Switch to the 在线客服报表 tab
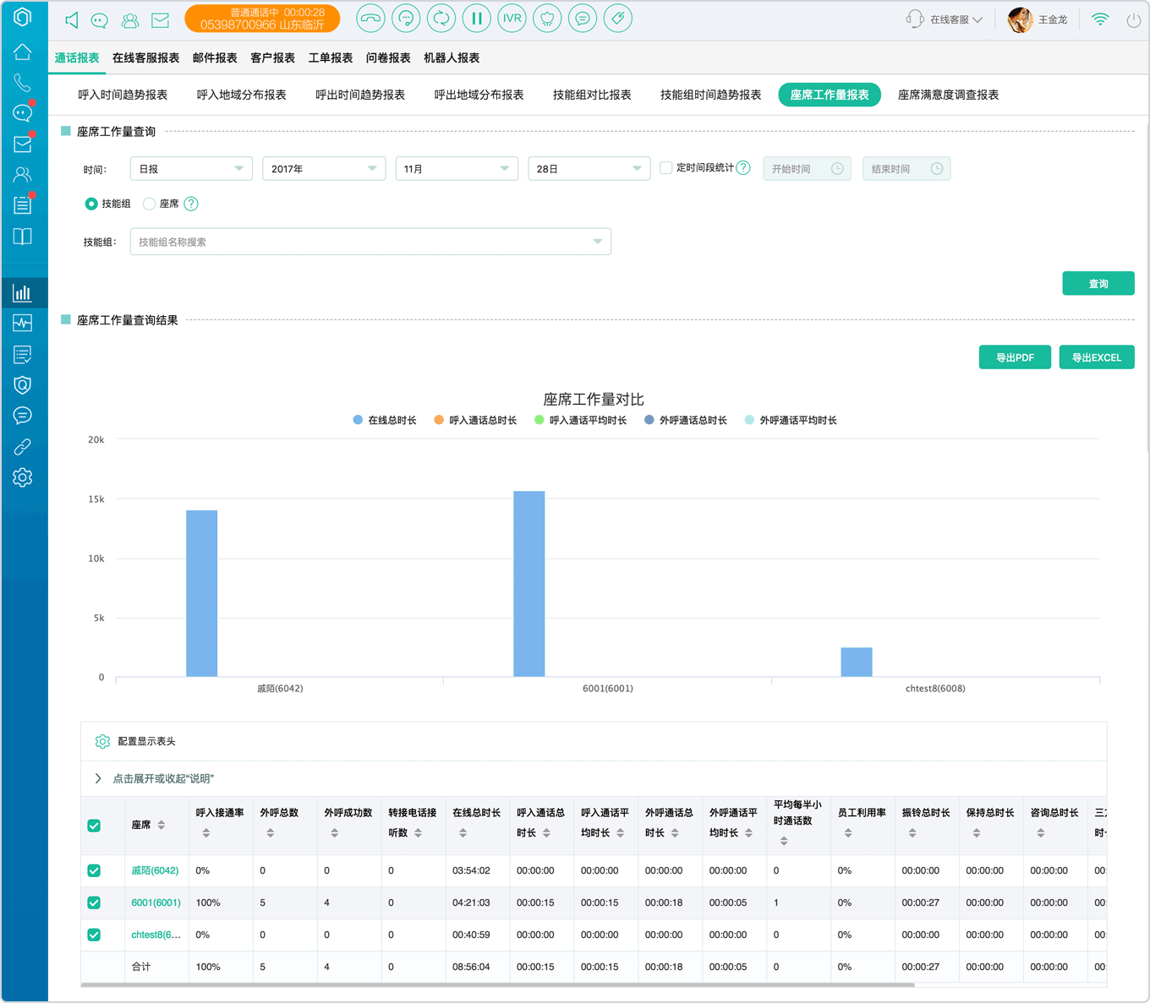 click(145, 58)
